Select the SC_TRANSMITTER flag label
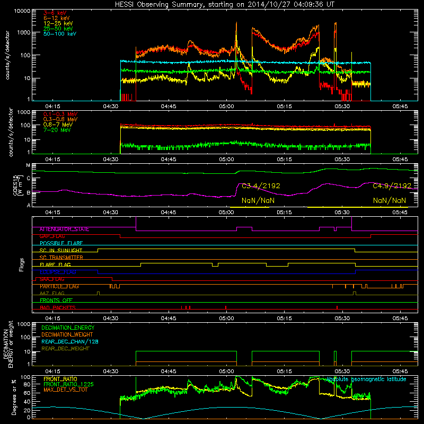The height and width of the screenshot is (424, 424). coord(61,258)
